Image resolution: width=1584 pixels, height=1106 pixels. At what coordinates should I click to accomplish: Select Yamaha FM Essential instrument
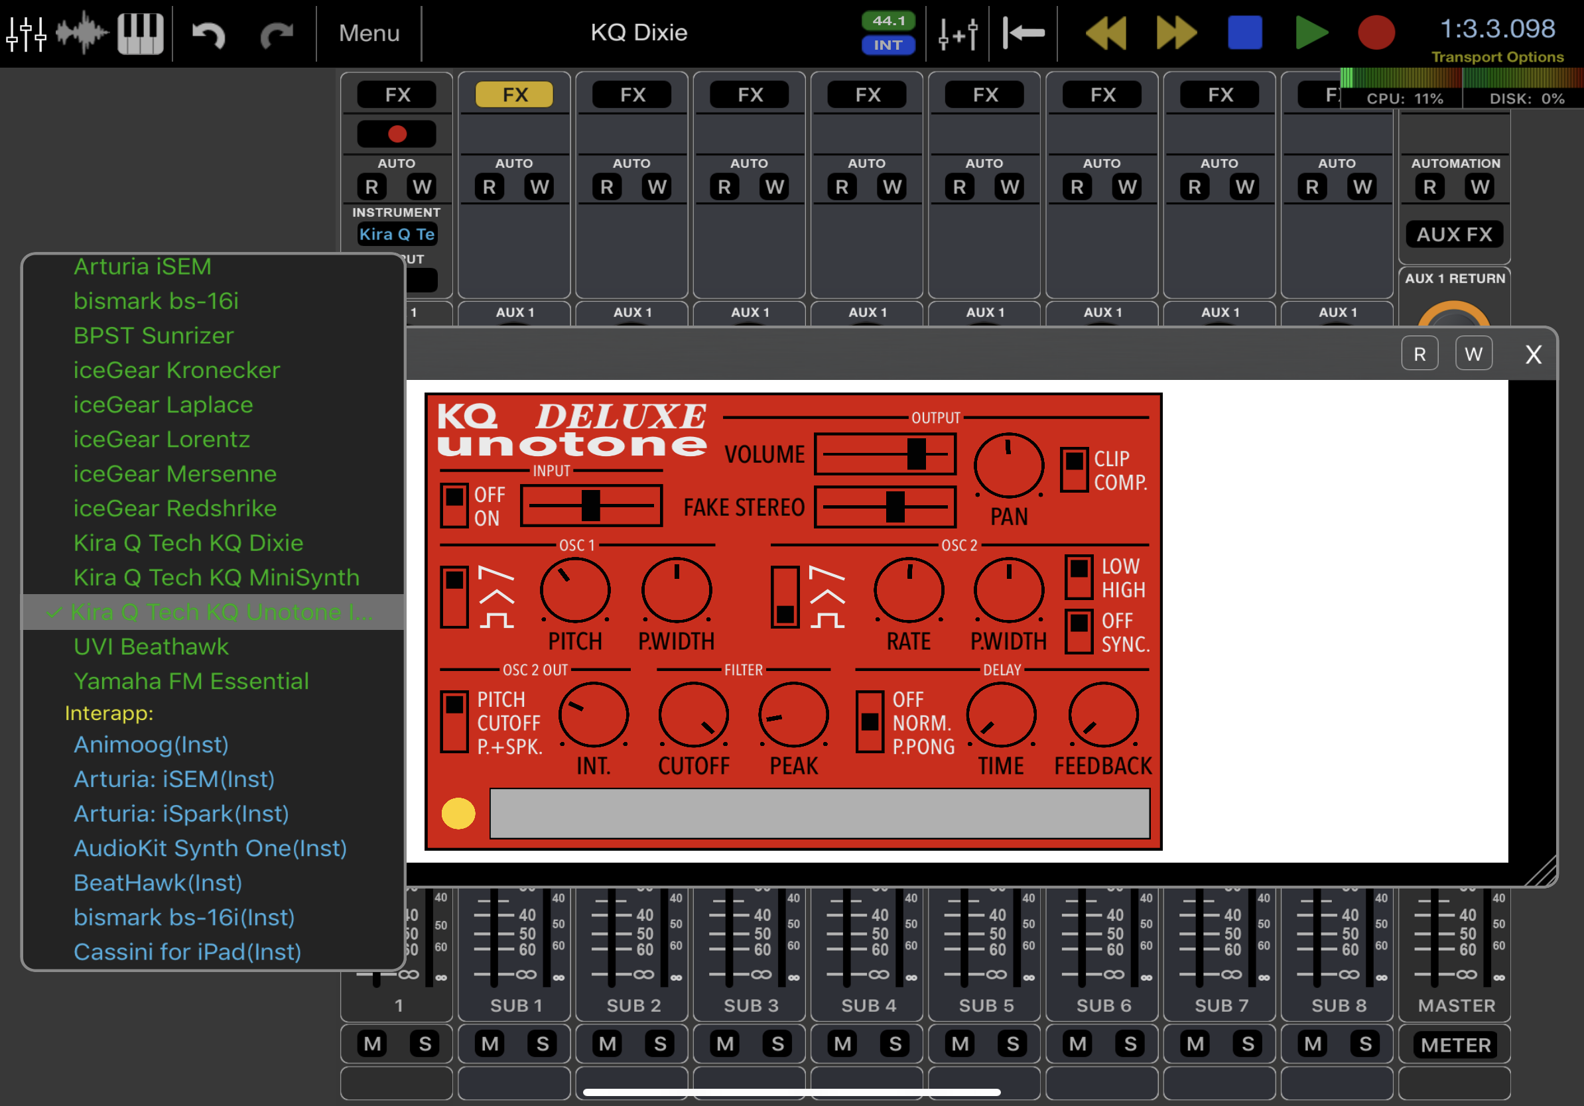click(191, 680)
